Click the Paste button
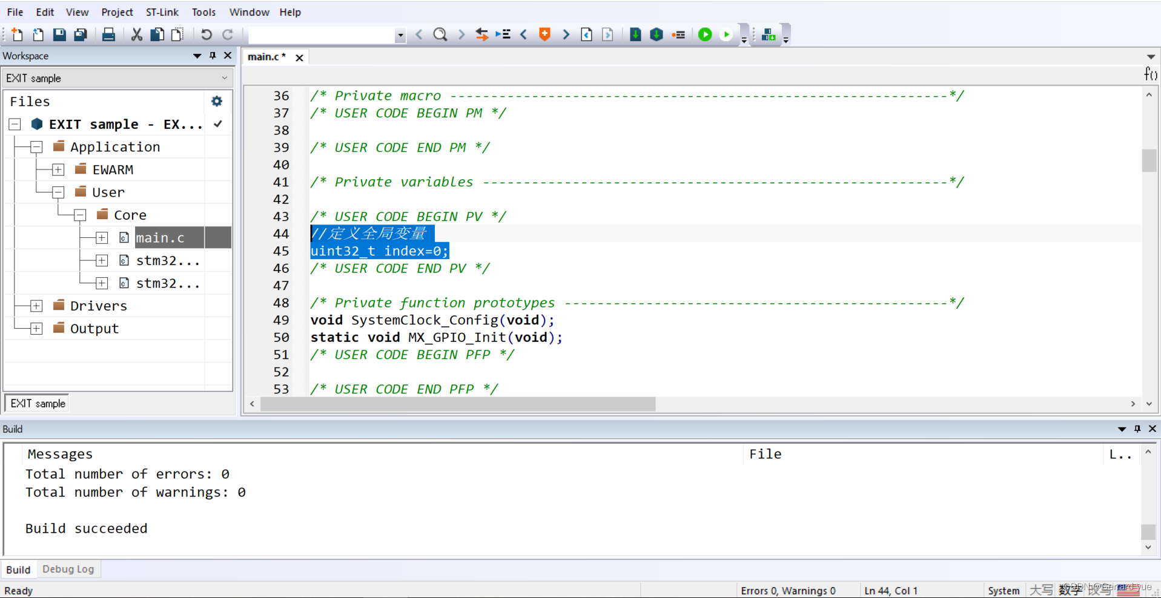This screenshot has width=1161, height=598. click(176, 34)
